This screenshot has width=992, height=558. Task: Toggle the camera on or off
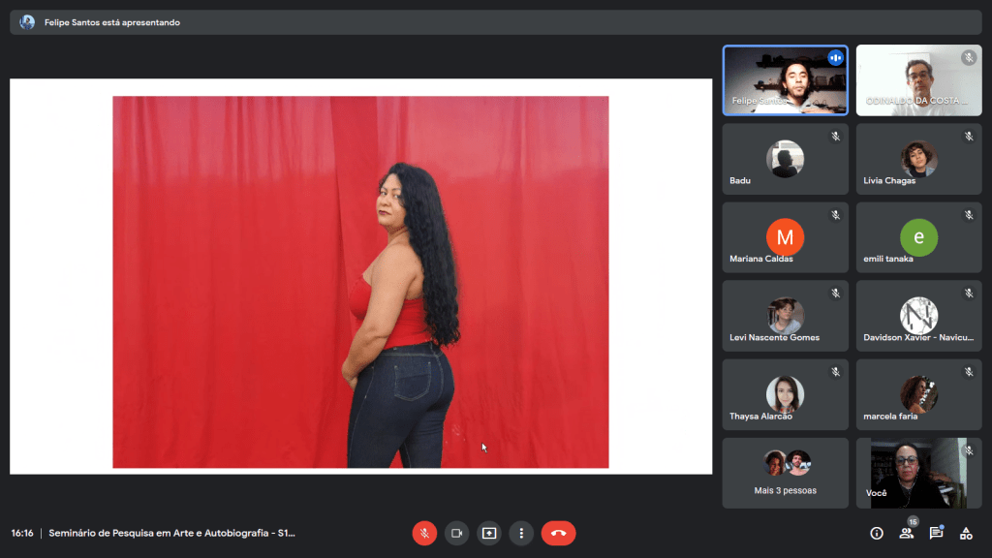[x=456, y=533]
